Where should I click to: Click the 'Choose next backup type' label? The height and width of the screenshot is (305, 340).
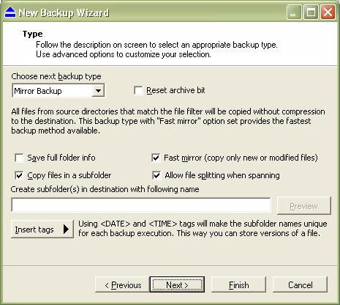[56, 76]
